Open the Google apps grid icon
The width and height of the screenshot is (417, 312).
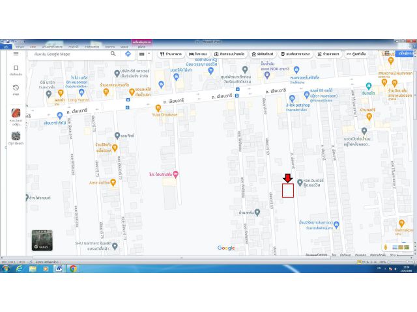point(386,53)
